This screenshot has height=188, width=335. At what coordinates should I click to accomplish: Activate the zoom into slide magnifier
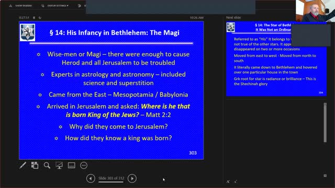click(x=47, y=166)
